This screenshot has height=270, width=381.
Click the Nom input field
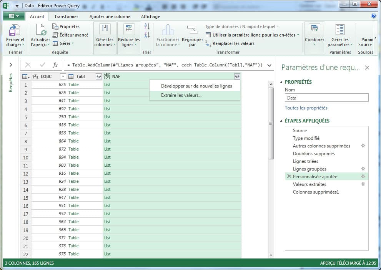pos(326,98)
